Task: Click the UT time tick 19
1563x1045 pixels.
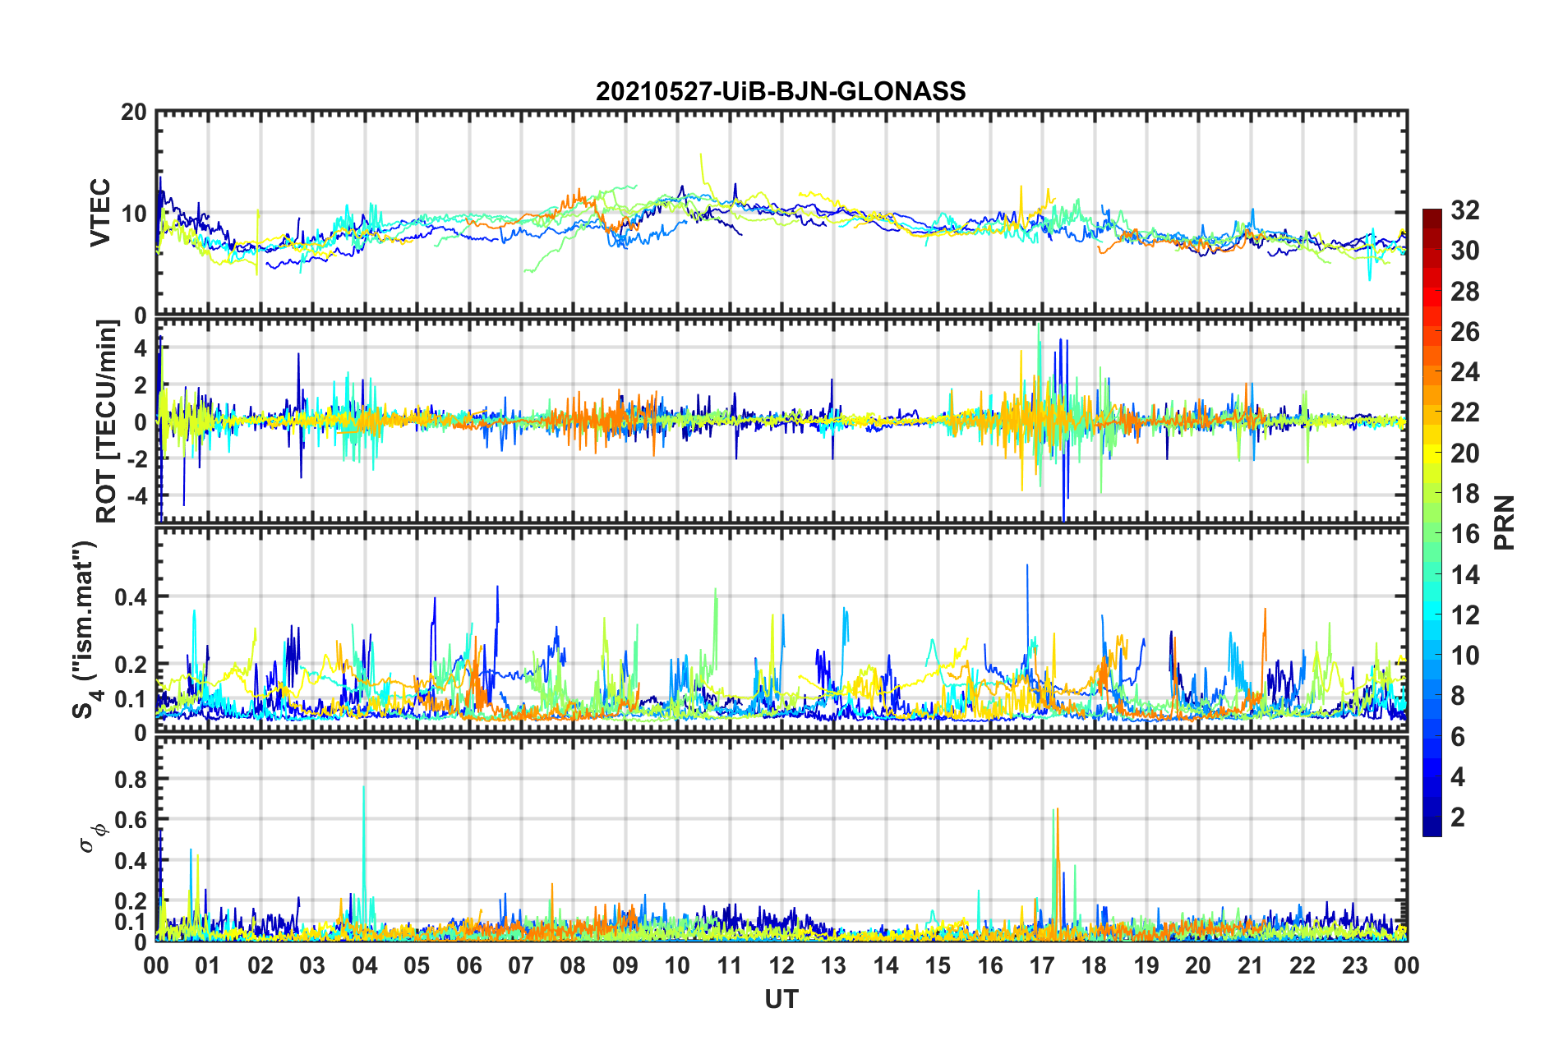Action: [x=1146, y=965]
